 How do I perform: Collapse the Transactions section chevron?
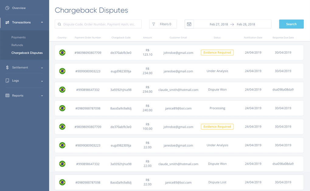point(43,22)
